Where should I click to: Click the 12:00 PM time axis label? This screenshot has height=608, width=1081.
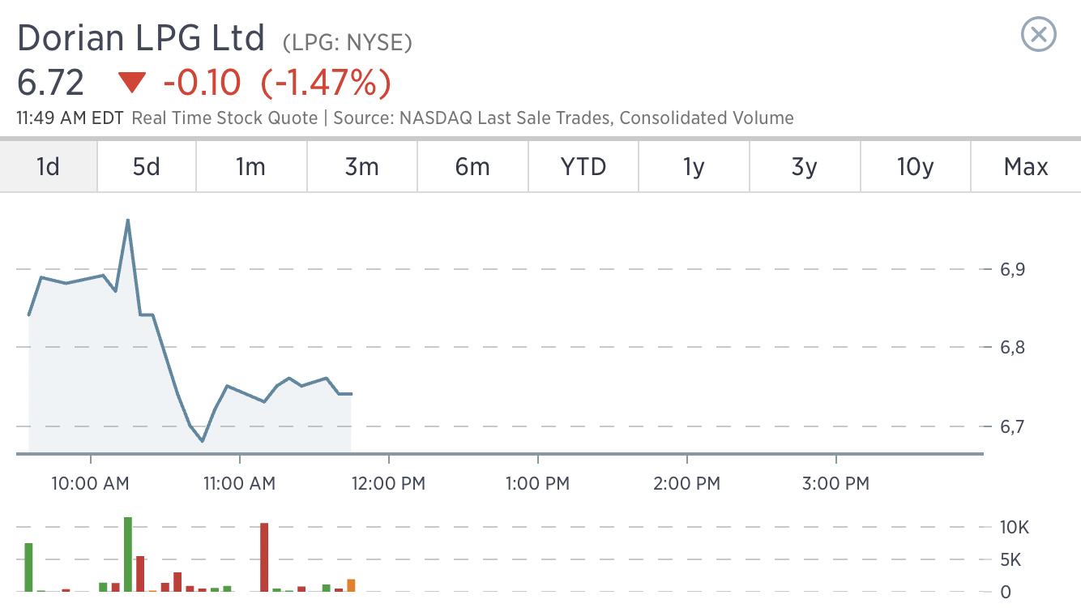tap(390, 484)
